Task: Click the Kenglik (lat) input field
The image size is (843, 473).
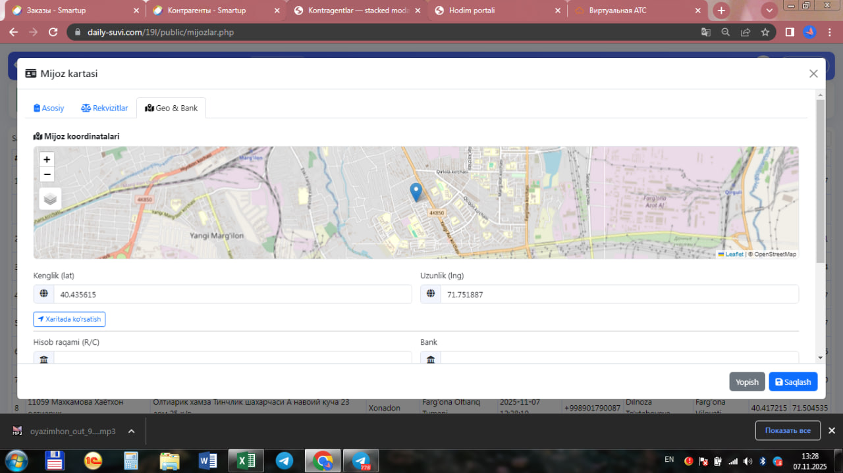Action: click(232, 295)
